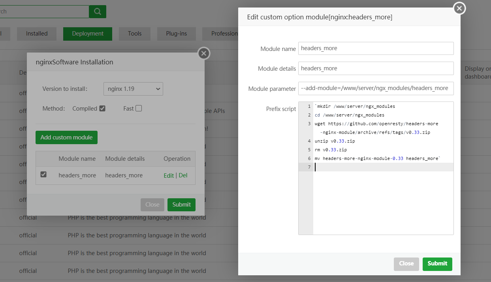491x282 pixels.
Task: Click the Module name input field
Action: (x=376, y=48)
